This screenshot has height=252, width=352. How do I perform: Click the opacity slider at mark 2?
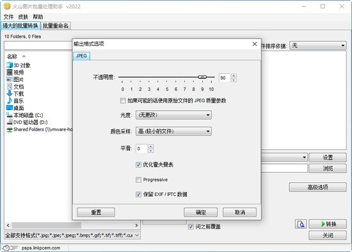click(140, 77)
